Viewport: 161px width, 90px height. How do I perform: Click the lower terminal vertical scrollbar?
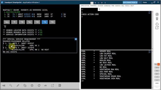(x=152, y=69)
